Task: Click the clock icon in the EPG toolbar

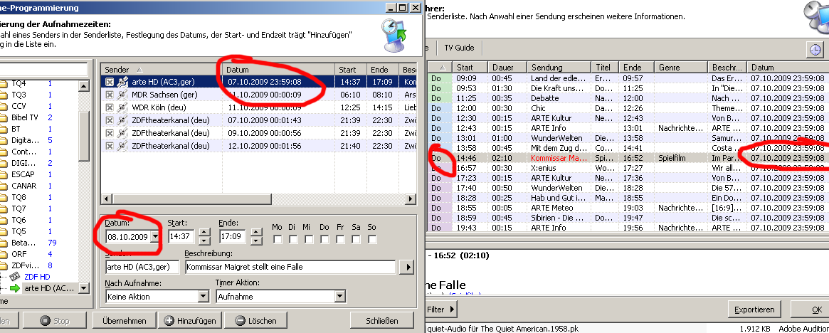Action: [814, 49]
